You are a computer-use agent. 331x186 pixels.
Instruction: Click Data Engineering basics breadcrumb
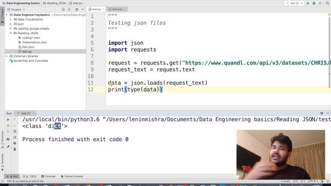[21, 3]
